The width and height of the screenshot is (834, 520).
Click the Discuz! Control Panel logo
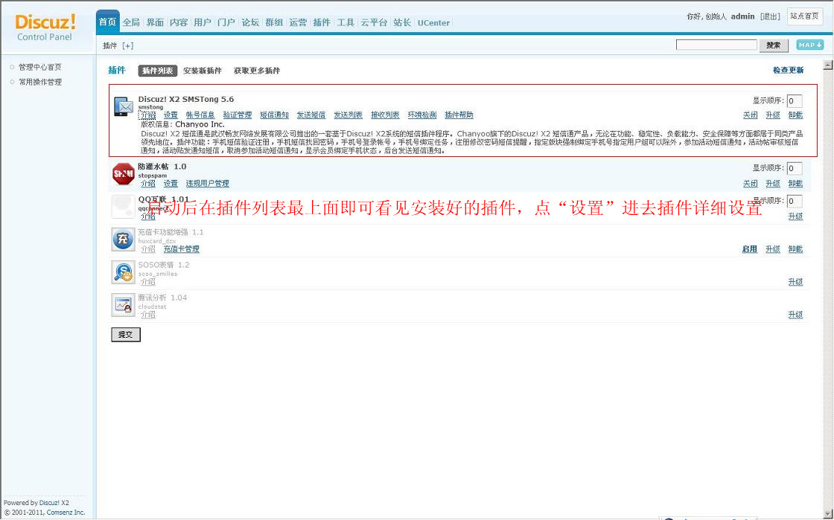pos(45,28)
